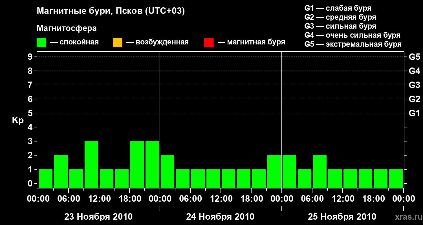Click the '— магнитная буря' legend label
423x225 pixels.
tap(252, 42)
